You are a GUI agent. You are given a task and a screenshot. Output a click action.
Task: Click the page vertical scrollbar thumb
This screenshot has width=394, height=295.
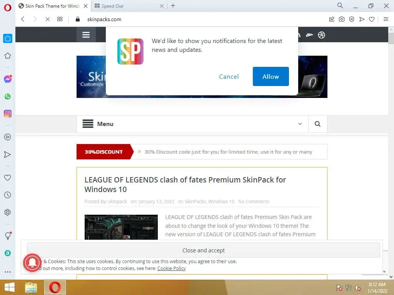pos(391,38)
